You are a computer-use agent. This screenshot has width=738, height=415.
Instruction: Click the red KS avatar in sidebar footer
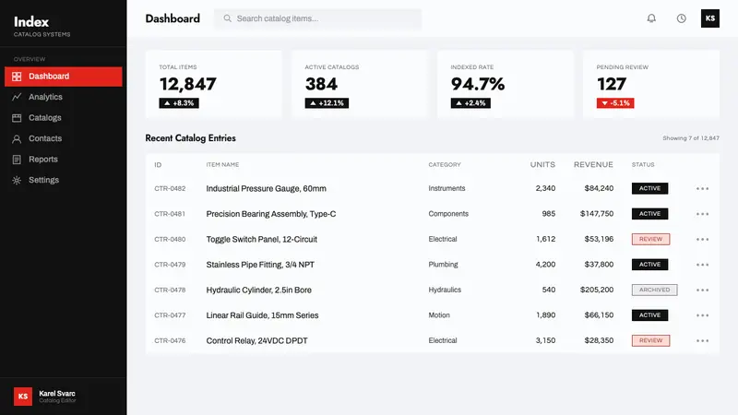(x=22, y=397)
